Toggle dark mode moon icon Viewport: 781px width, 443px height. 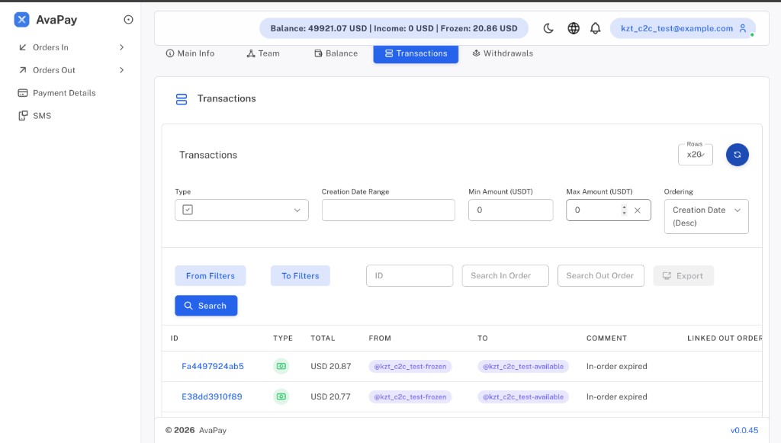coord(548,28)
